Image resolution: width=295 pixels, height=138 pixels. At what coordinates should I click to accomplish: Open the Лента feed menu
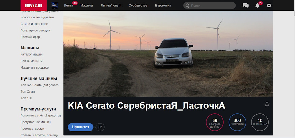coord(69,6)
